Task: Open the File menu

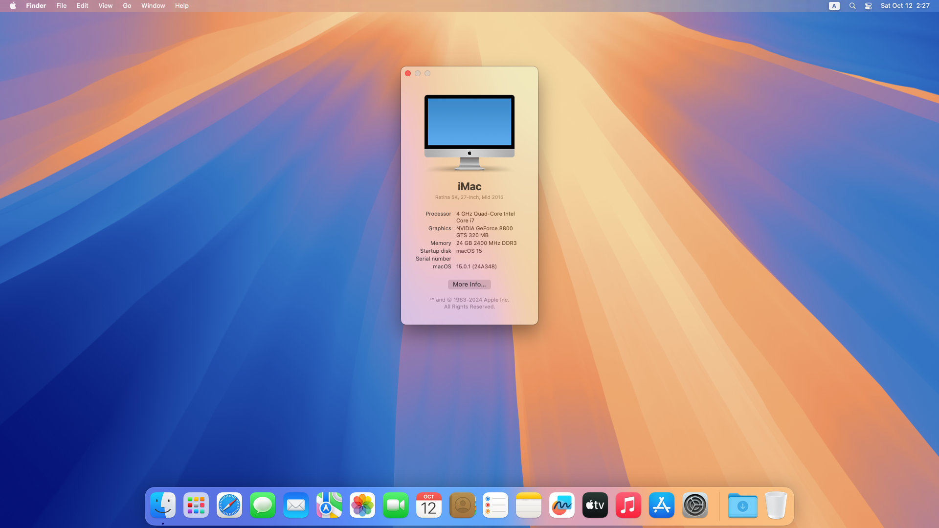Action: tap(62, 6)
